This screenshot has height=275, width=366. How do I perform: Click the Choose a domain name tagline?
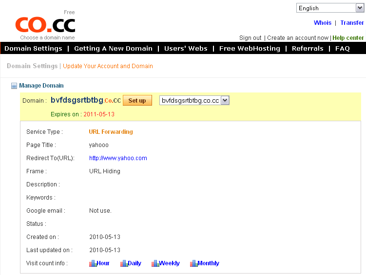coord(47,37)
